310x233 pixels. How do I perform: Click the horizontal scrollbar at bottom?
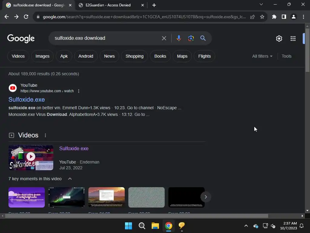coord(137,216)
